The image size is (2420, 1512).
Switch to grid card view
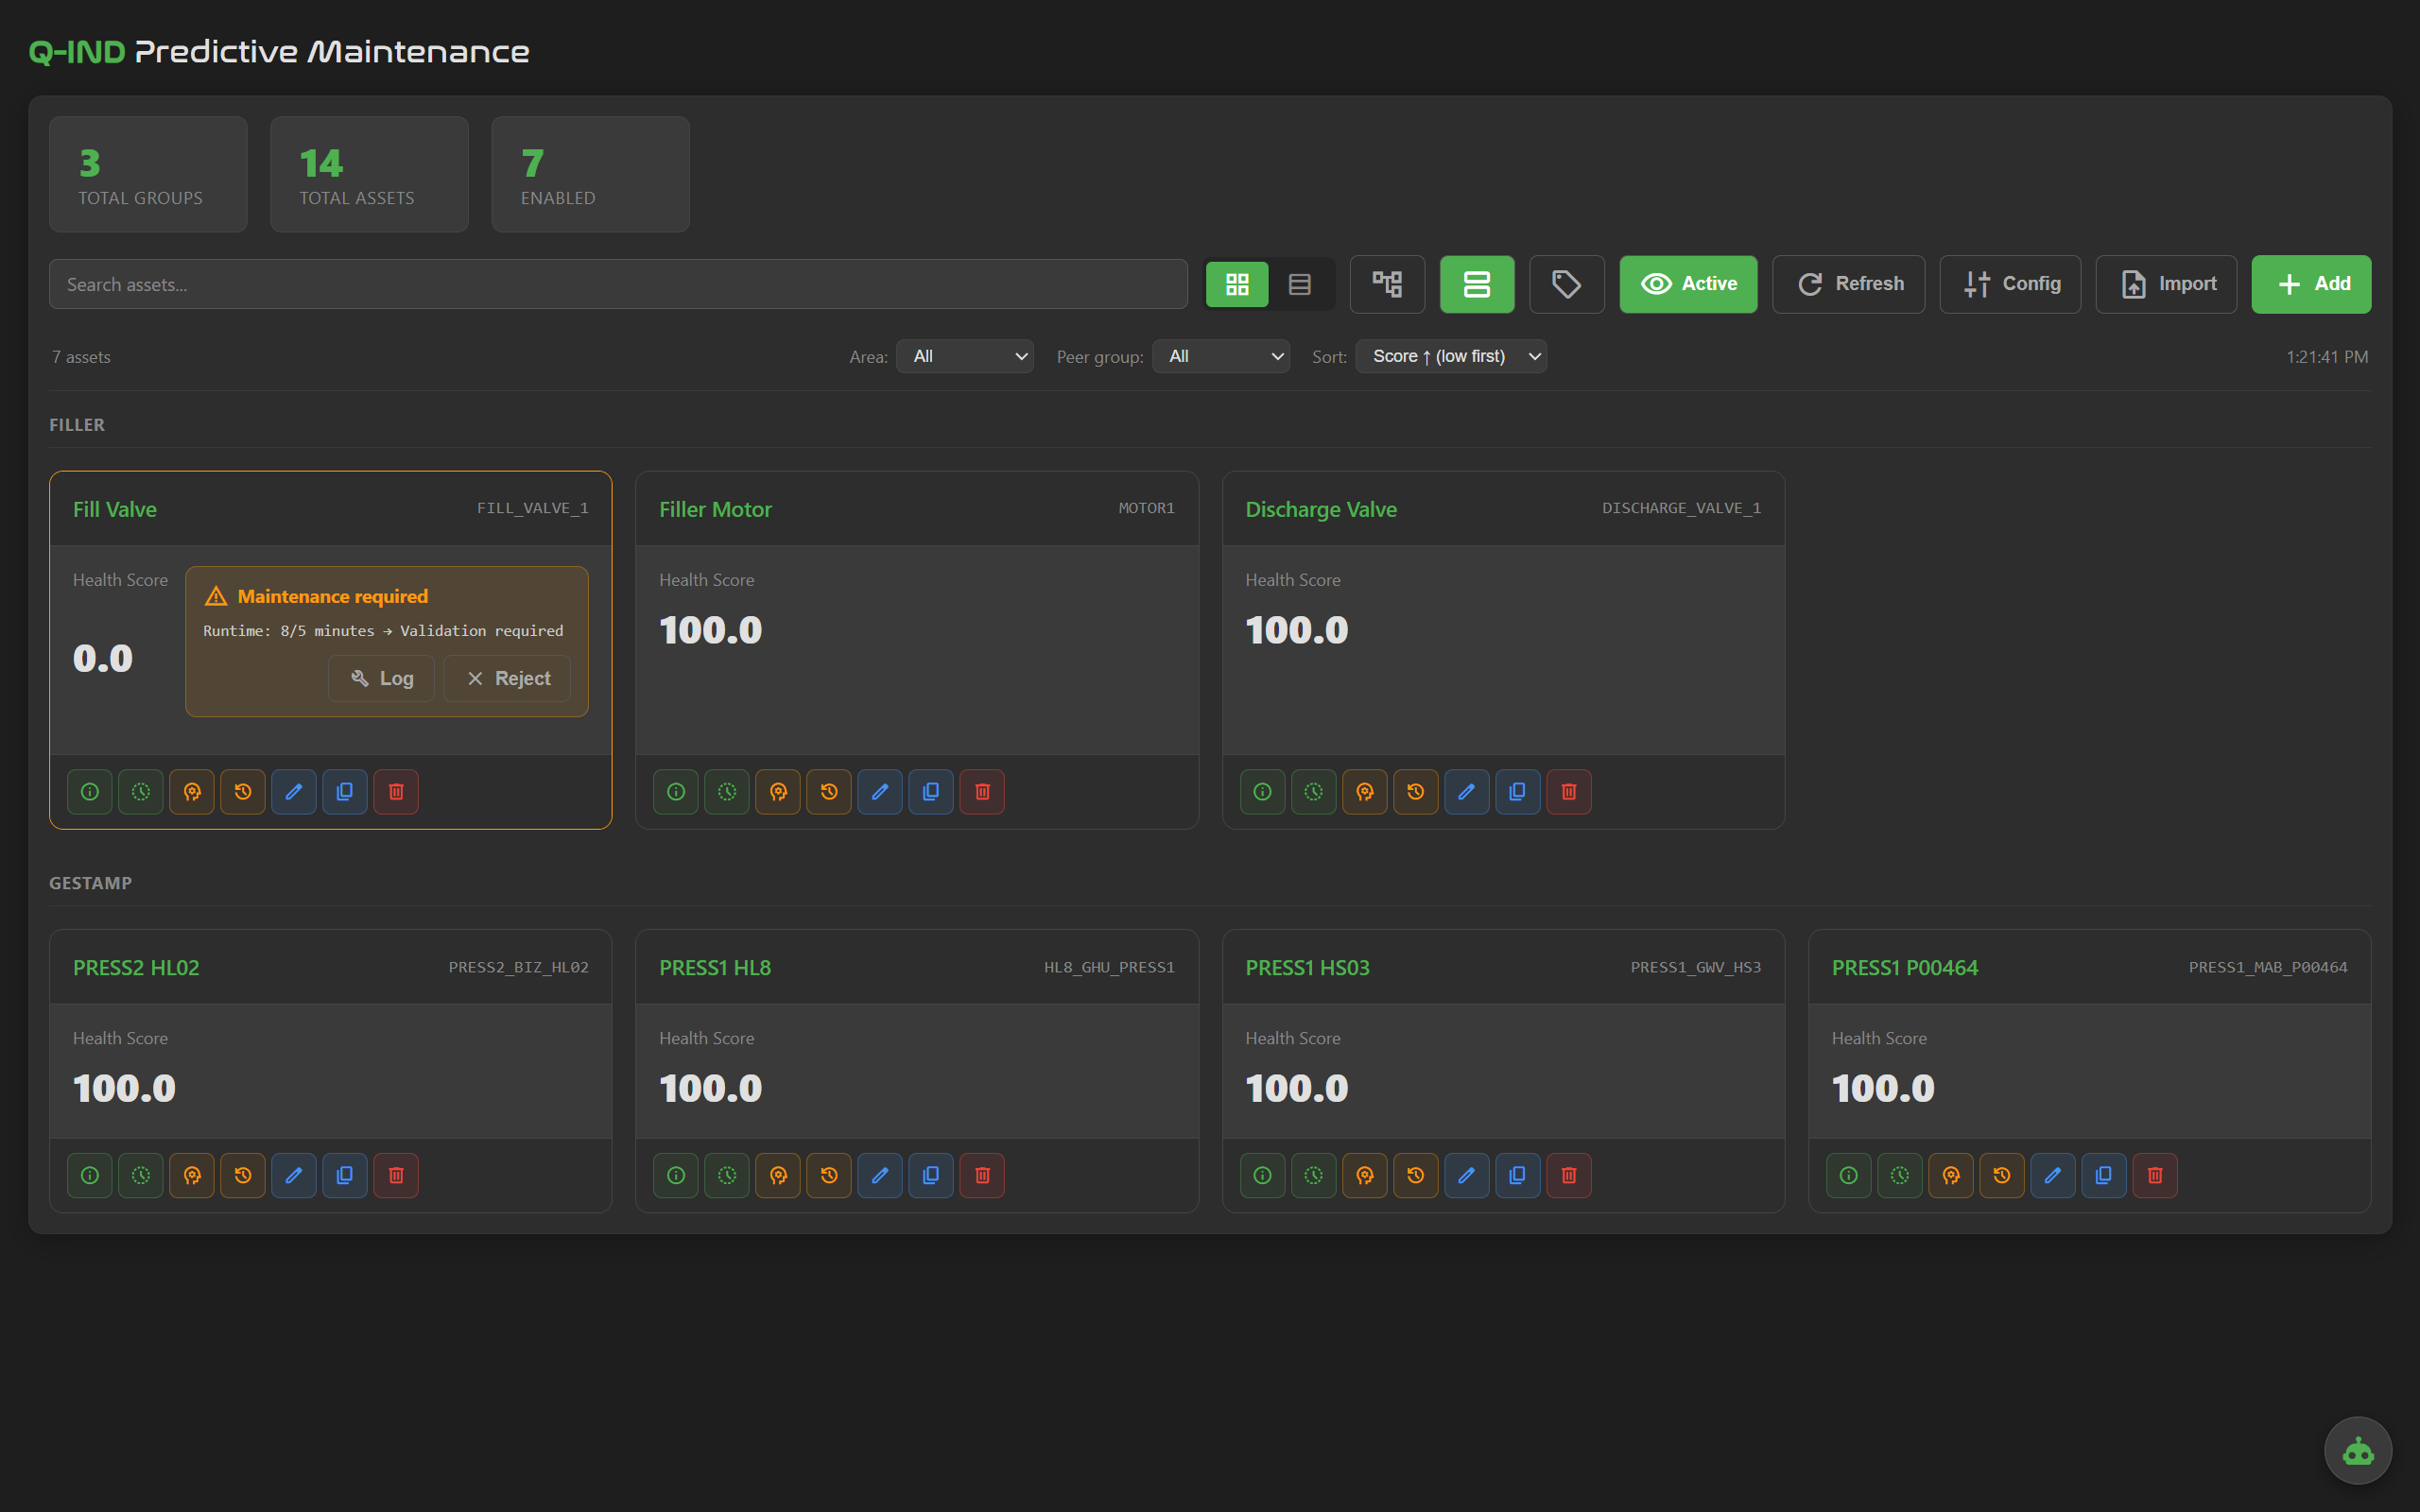click(1237, 285)
